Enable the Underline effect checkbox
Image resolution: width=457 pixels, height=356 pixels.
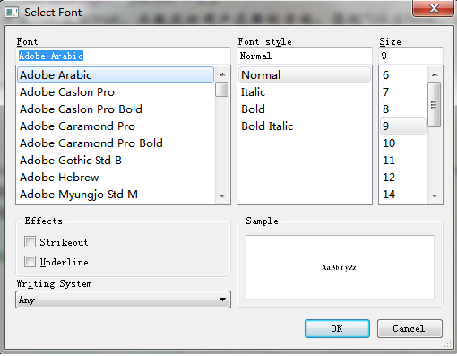pyautogui.click(x=30, y=262)
